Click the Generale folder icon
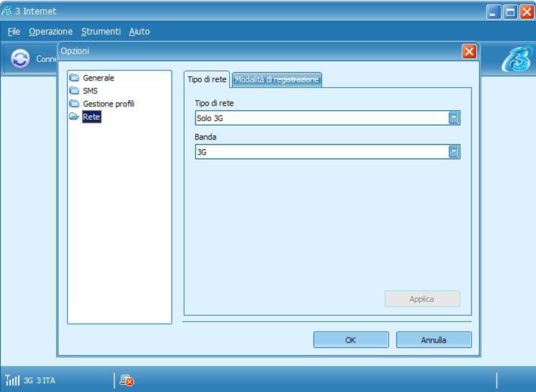 click(74, 78)
